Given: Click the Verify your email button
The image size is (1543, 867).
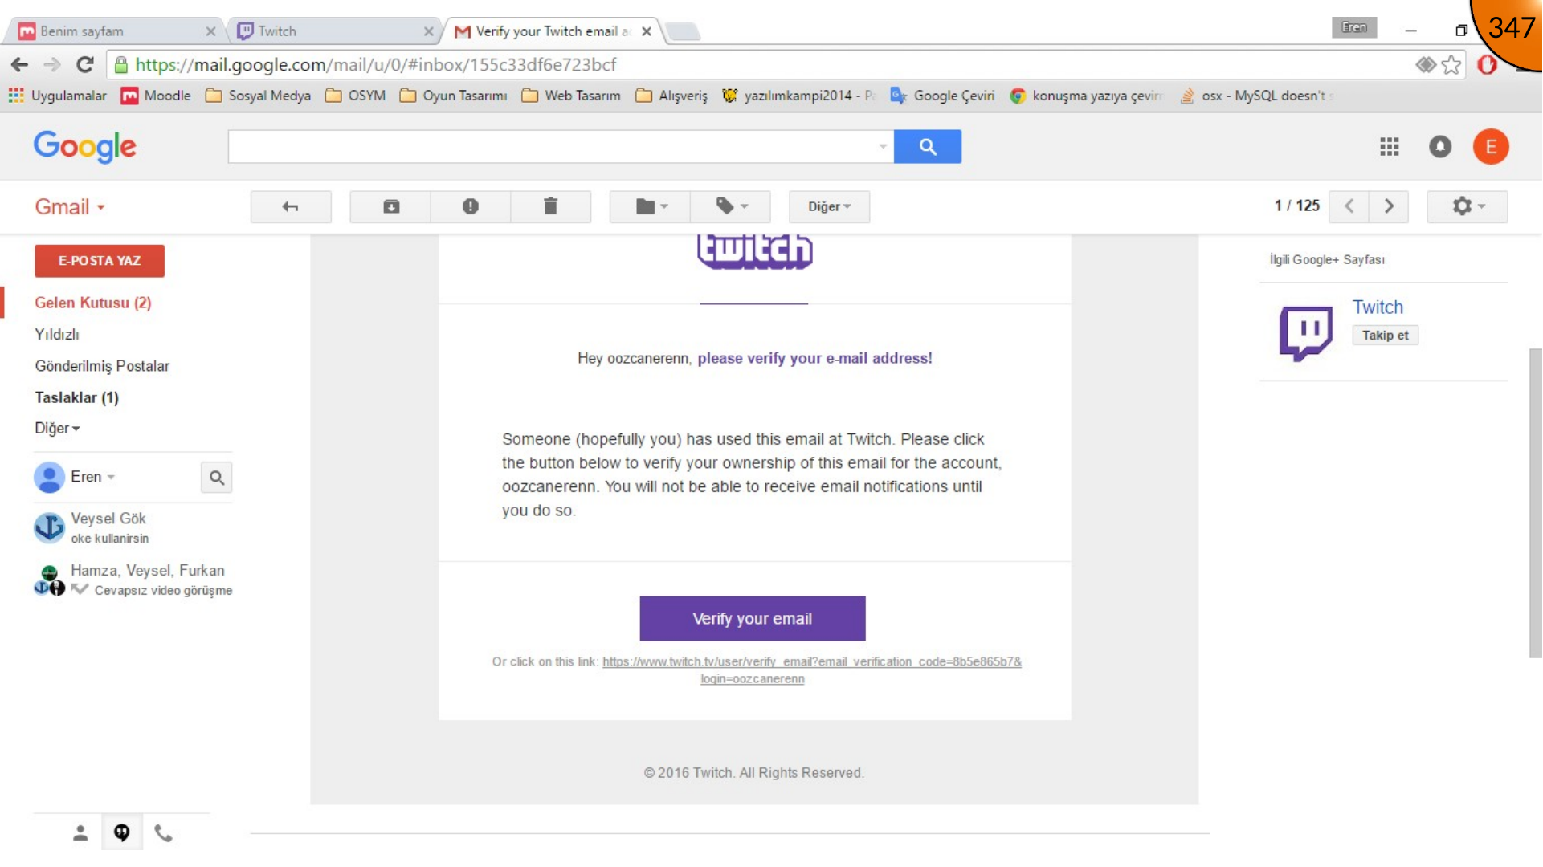Looking at the screenshot, I should point(753,618).
